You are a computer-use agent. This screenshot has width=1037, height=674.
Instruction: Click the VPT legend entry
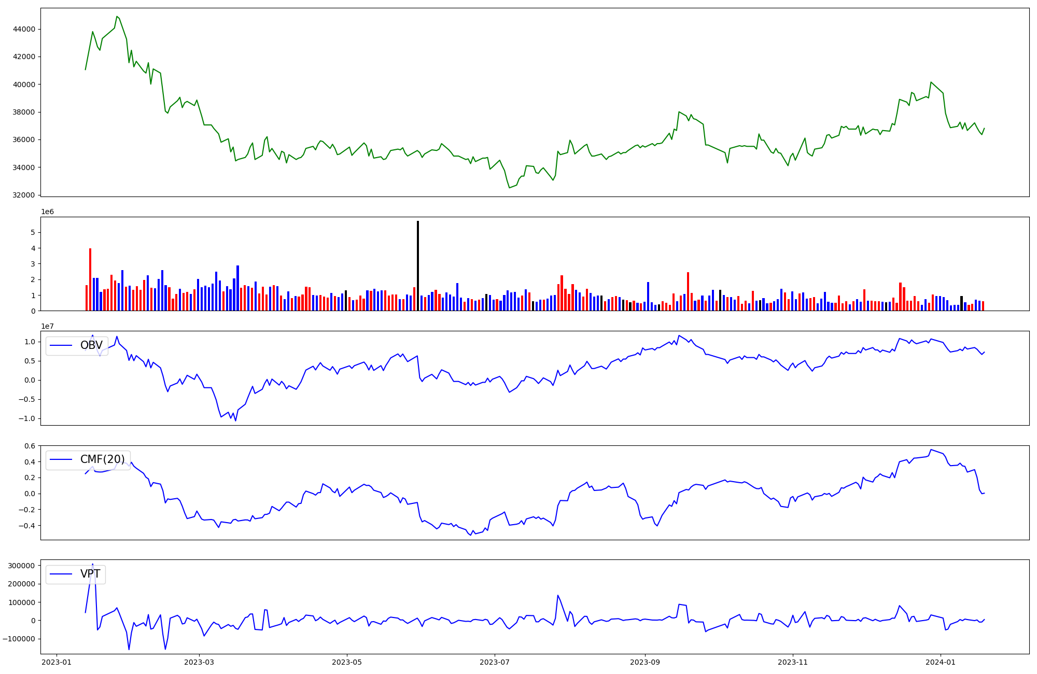75,574
